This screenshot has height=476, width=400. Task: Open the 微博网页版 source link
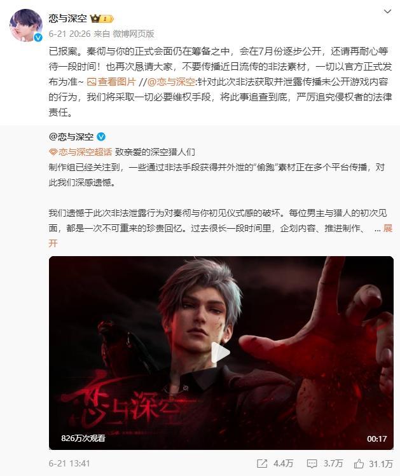(134, 34)
